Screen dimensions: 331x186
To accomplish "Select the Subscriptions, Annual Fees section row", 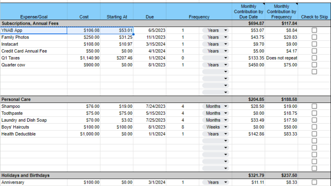I will (x=165, y=23).
